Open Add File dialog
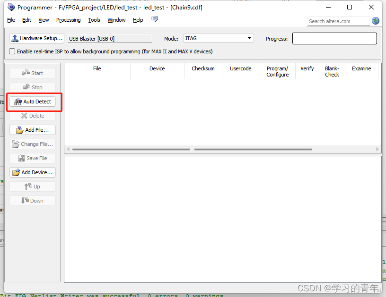386x297 pixels. click(x=32, y=130)
